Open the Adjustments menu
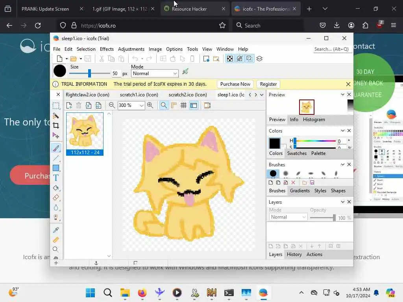This screenshot has width=403, height=302. (x=131, y=49)
